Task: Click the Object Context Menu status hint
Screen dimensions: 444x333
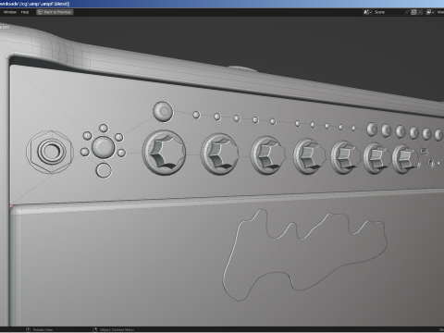Action: (x=114, y=330)
